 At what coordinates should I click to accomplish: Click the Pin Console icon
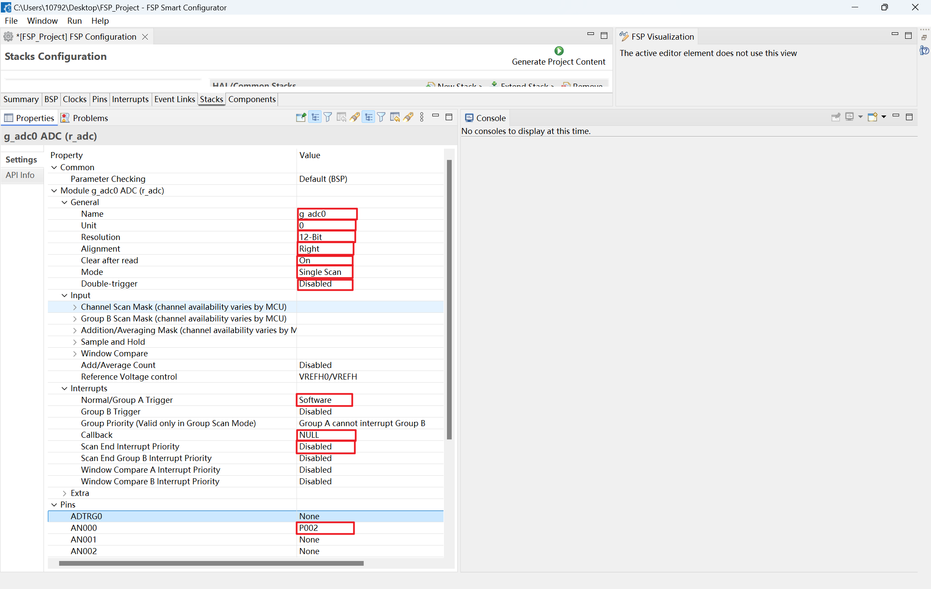836,117
